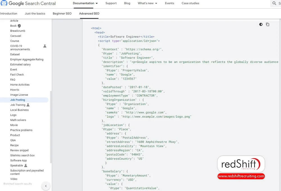
Task: Open the Math solvers sidebar link
Action: coord(18,120)
